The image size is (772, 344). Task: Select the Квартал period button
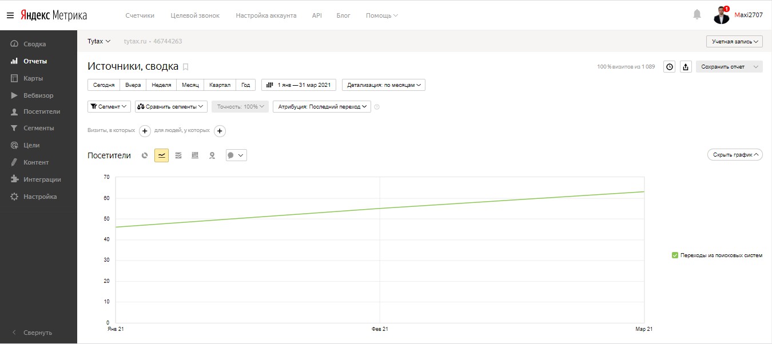click(x=220, y=85)
